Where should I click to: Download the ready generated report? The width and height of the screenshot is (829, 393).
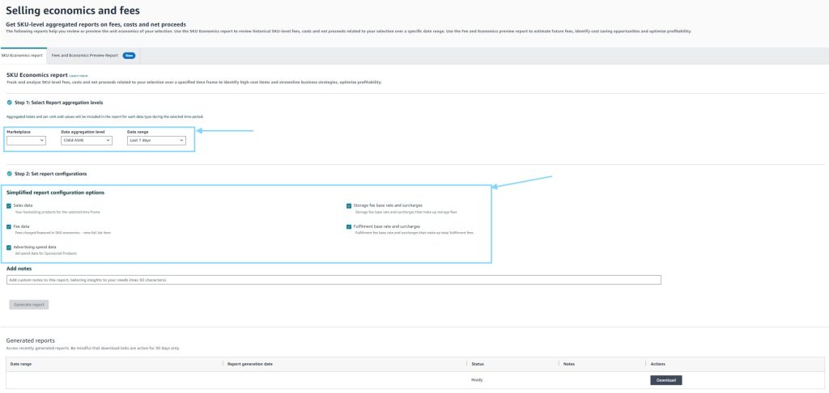tap(665, 380)
